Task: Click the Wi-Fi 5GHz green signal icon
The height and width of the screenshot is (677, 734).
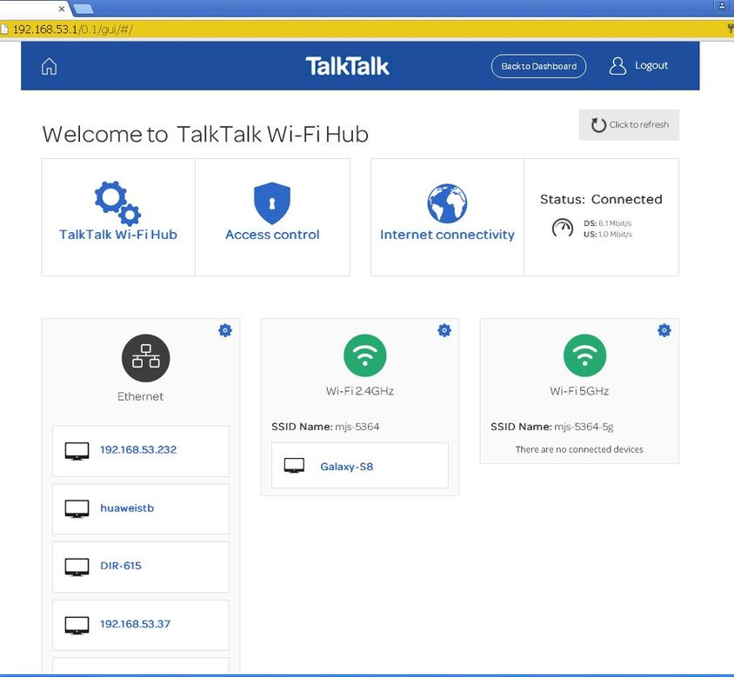Action: [x=584, y=355]
